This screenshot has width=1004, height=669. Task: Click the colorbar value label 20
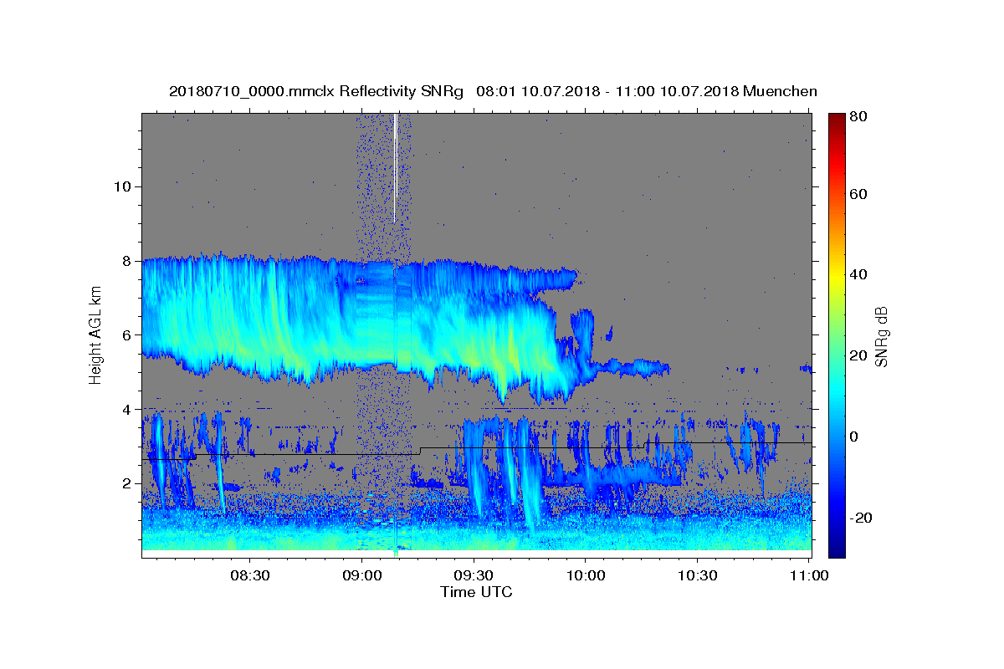click(858, 355)
